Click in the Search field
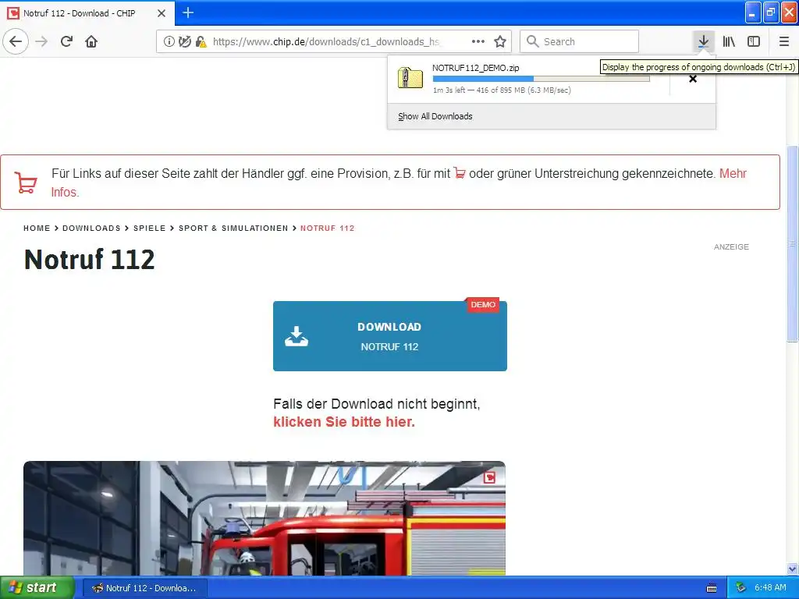Viewport: 799px width, 599px height. click(580, 41)
